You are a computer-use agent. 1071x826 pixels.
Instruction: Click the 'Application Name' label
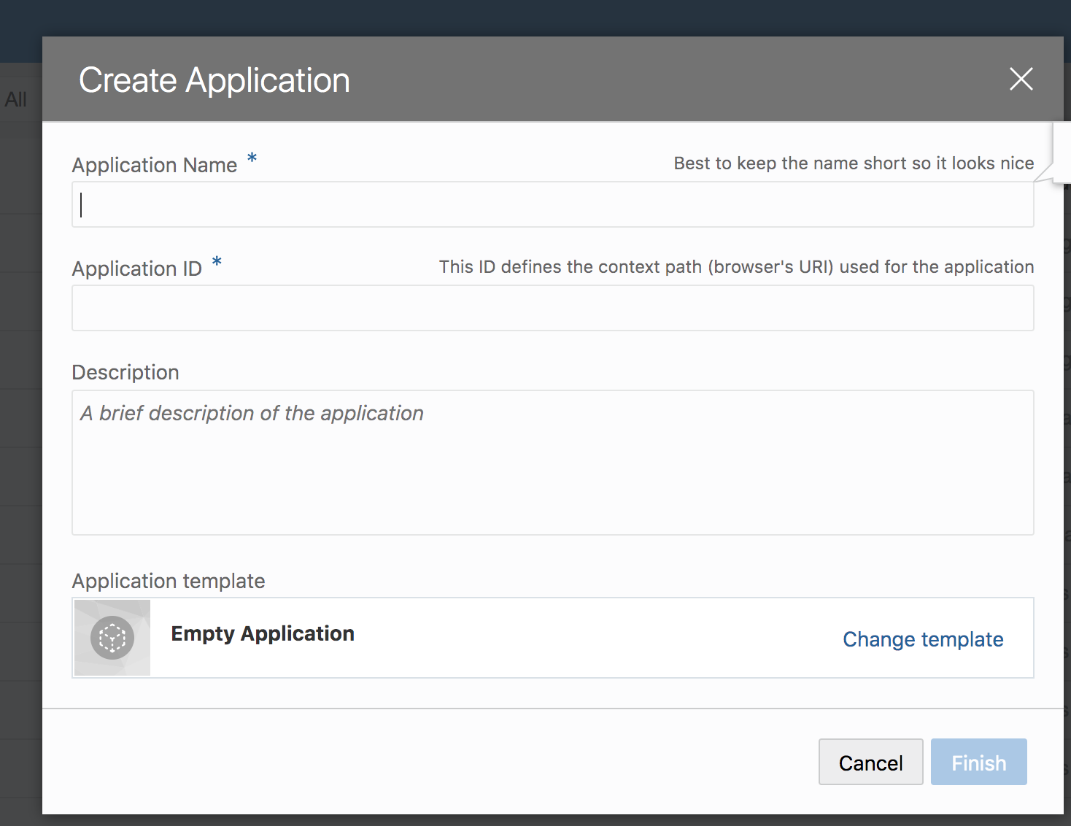point(155,165)
